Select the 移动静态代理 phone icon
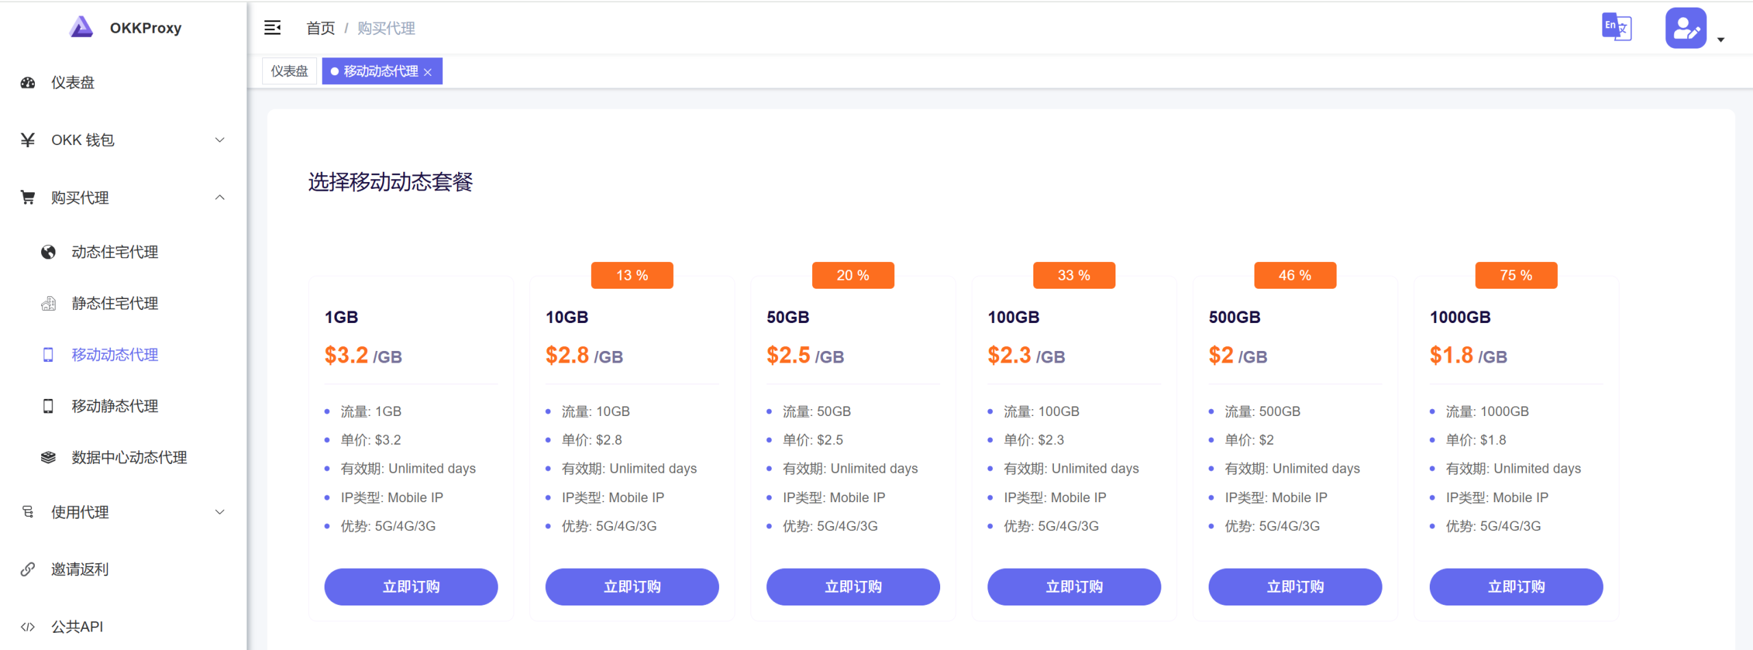1753x650 pixels. [48, 406]
